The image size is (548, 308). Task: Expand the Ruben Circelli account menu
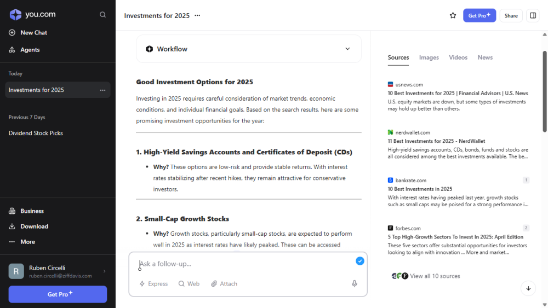[104, 271]
